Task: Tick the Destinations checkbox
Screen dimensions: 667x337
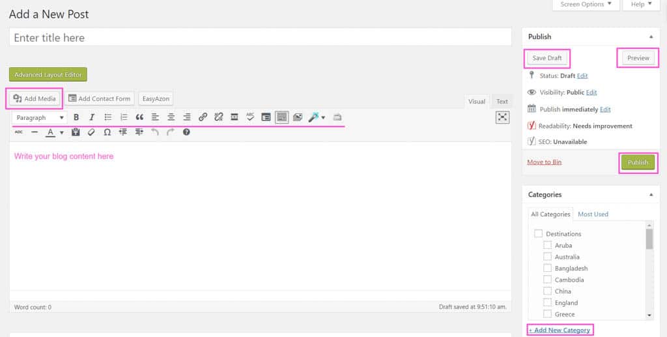Action: click(539, 233)
